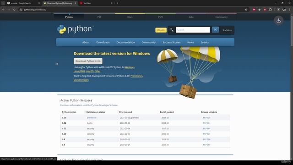Click the browser forward arrow

9,10
